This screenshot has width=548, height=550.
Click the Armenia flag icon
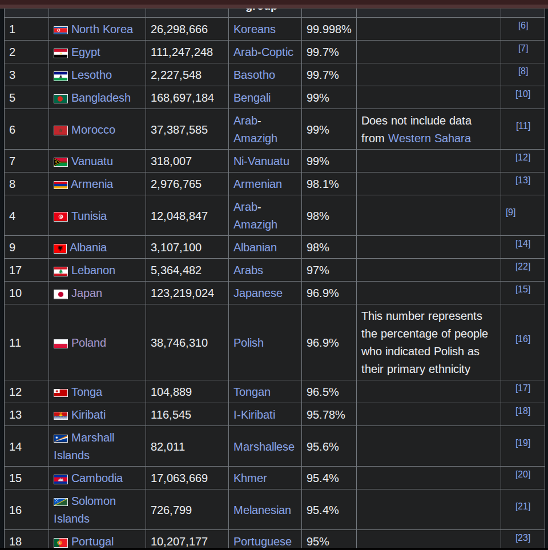(x=61, y=185)
